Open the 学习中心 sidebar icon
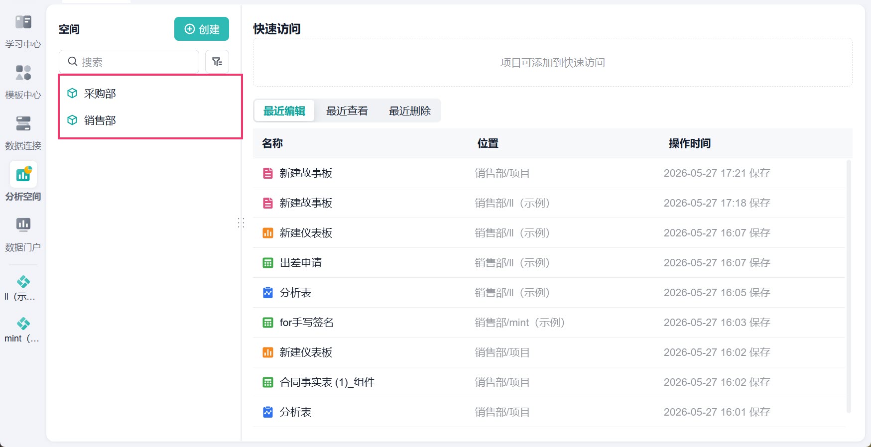This screenshot has height=447, width=871. pyautogui.click(x=23, y=31)
